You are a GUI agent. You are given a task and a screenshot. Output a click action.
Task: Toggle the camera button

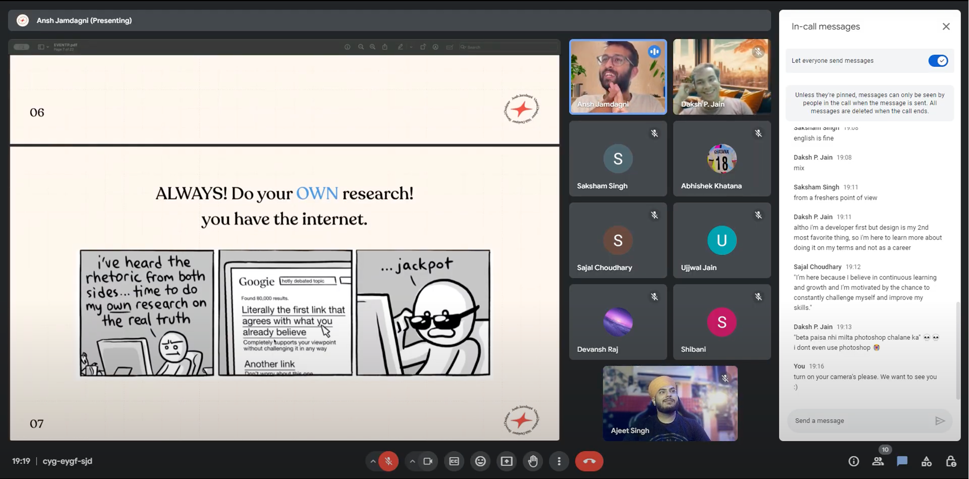[428, 461]
